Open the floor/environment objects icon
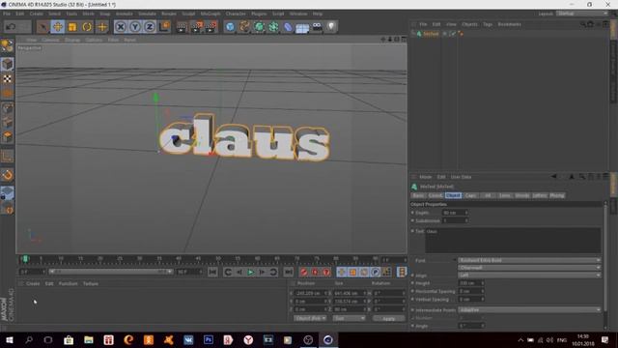 tap(302, 27)
